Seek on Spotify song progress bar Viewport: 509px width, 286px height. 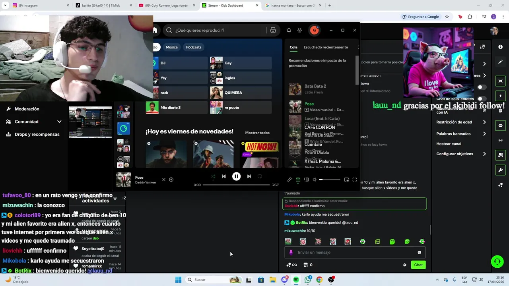point(236,185)
